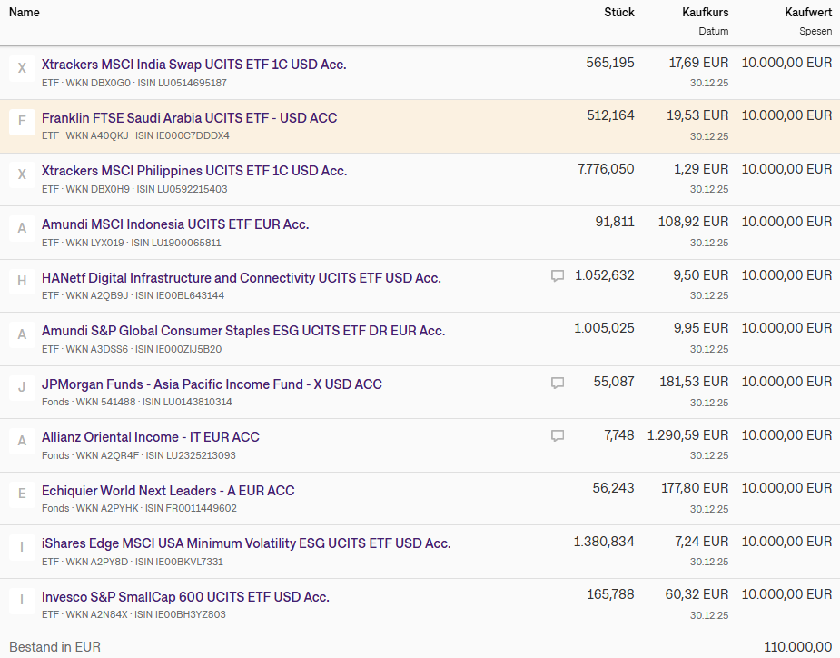Click the J avatar for JPMorgan Funds
This screenshot has width=840, height=658.
pyautogui.click(x=22, y=389)
